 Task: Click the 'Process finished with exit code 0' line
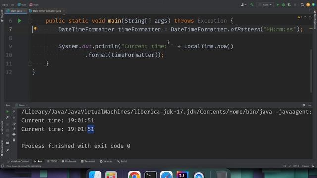[76, 146]
